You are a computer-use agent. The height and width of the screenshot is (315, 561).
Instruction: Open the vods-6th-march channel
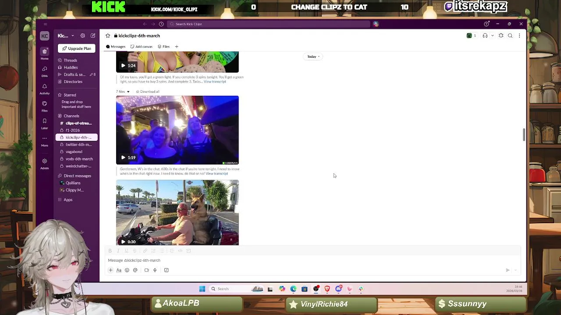tap(77, 159)
